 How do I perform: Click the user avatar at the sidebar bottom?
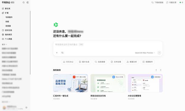coord(4,107)
